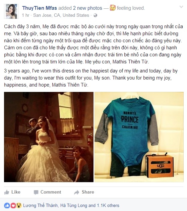Click the public globe privacy icon
The image size is (187, 211).
tap(95, 15)
